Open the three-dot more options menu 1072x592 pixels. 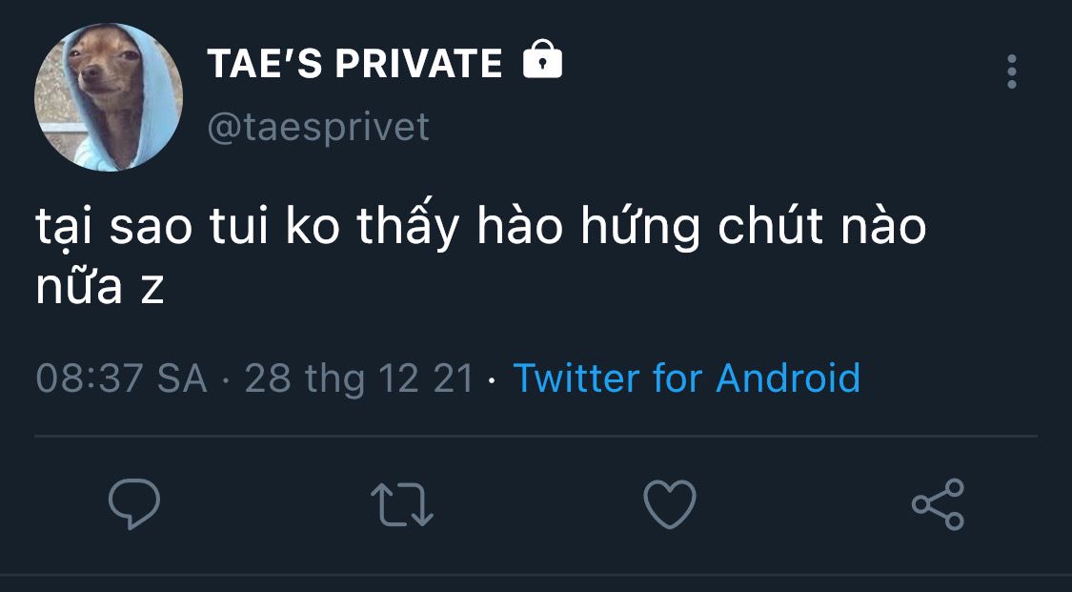(x=1011, y=71)
